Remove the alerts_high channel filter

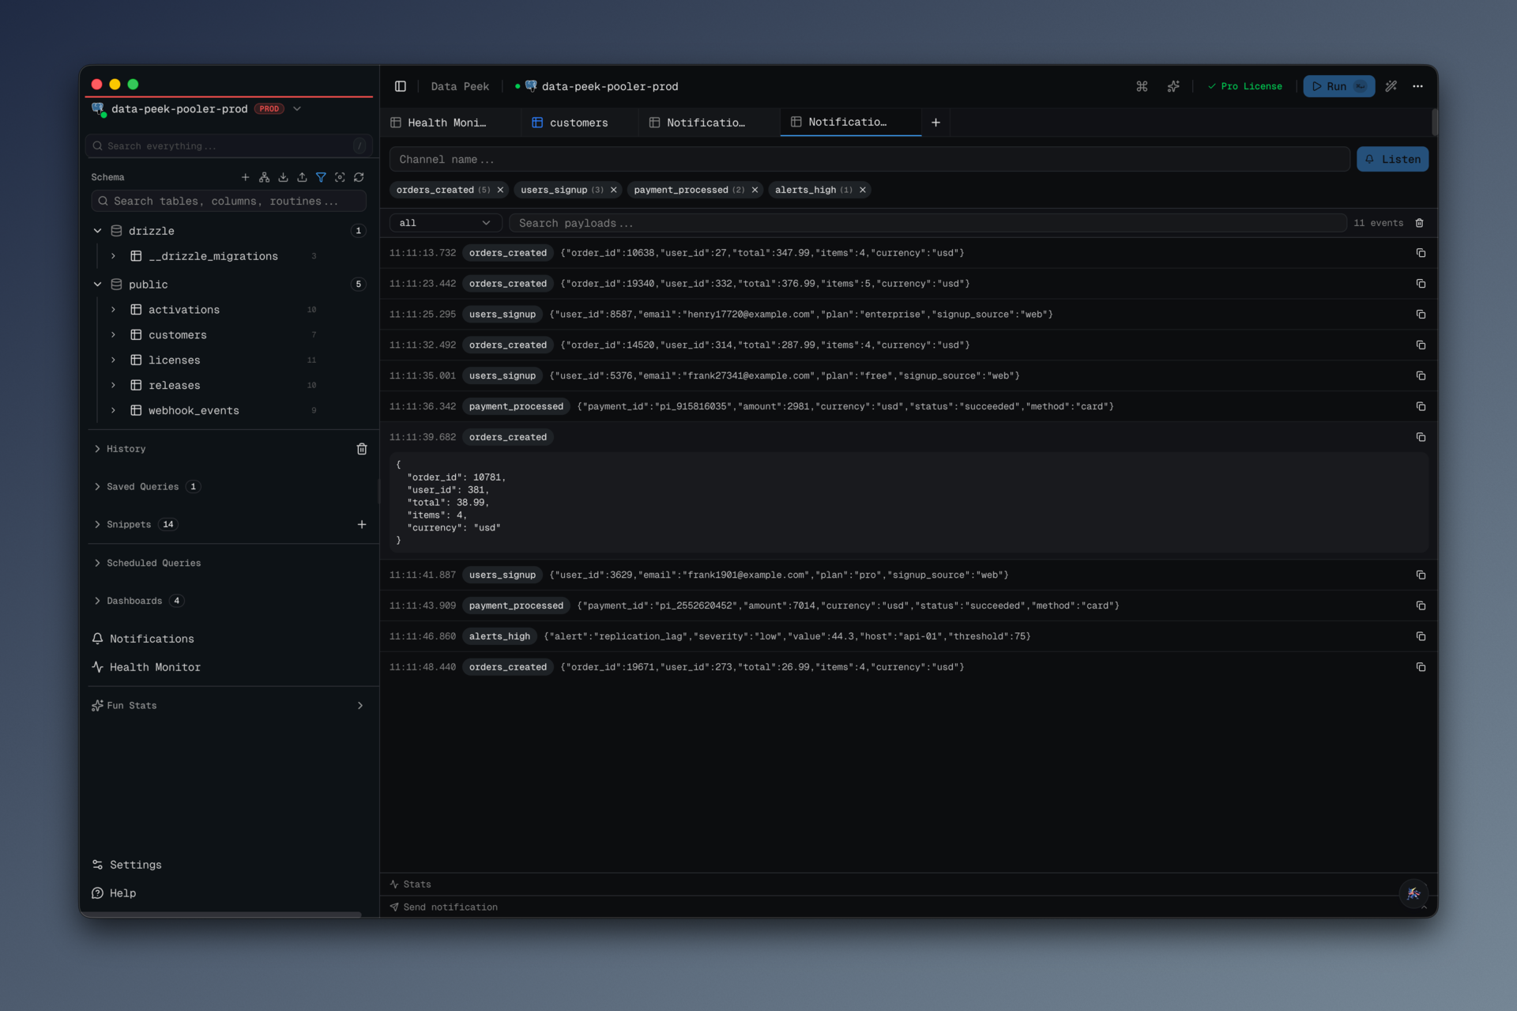[862, 190]
